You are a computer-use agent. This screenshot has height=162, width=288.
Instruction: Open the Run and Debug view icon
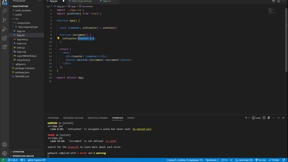point(4,29)
